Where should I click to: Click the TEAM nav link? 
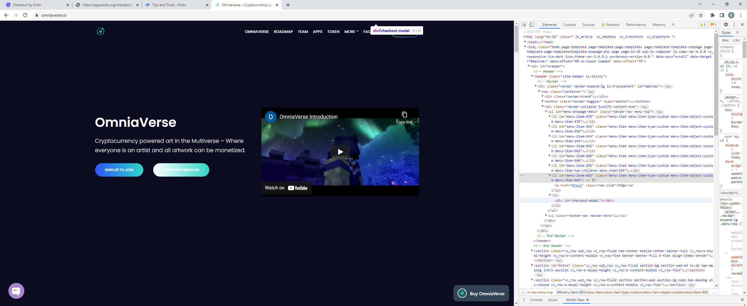(303, 32)
